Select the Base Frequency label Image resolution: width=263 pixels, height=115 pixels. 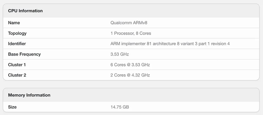[24, 54]
